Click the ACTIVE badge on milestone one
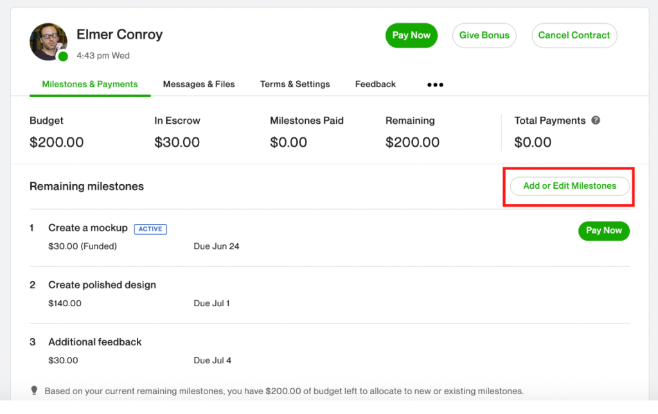The width and height of the screenshot is (658, 414). coord(150,229)
